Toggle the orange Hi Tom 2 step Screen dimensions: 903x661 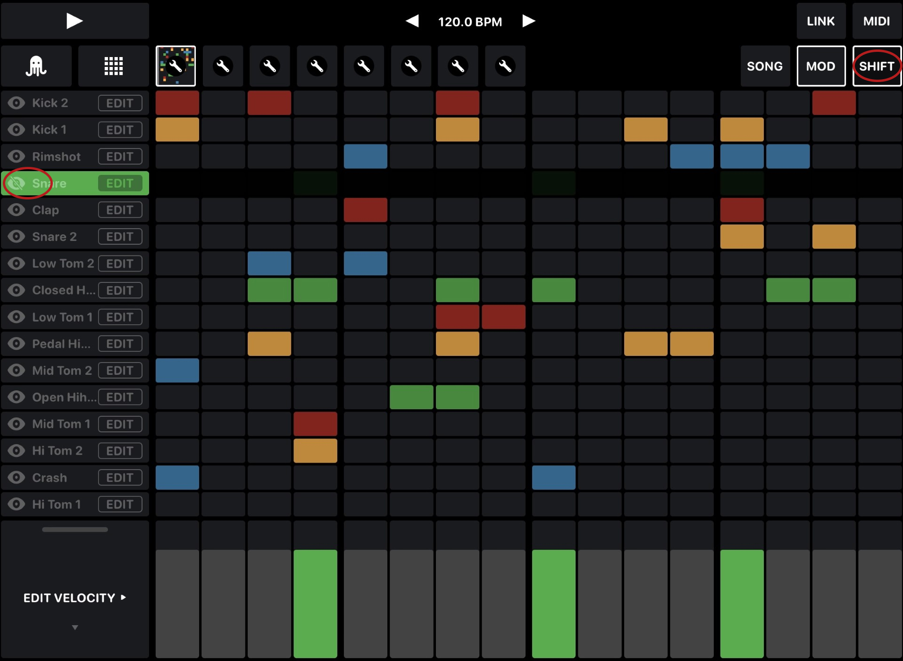(x=315, y=451)
